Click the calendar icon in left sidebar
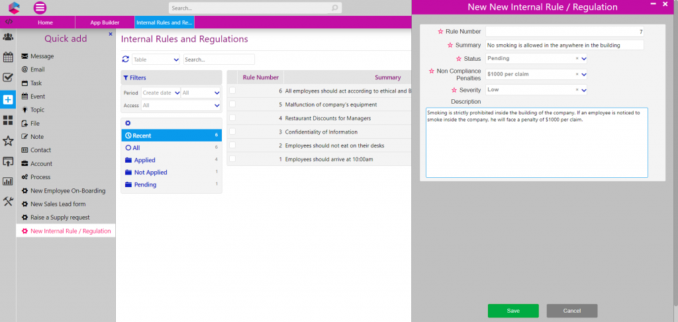The width and height of the screenshot is (678, 322). [8, 57]
